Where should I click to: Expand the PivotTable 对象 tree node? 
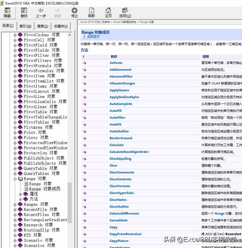15,112
